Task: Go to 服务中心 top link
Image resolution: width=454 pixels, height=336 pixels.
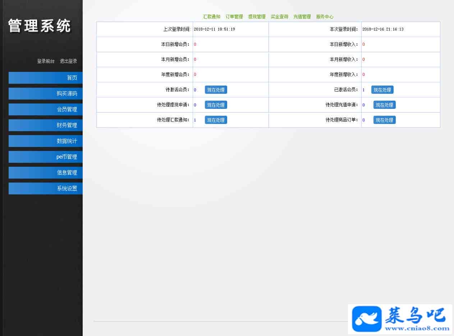Action: 325,17
